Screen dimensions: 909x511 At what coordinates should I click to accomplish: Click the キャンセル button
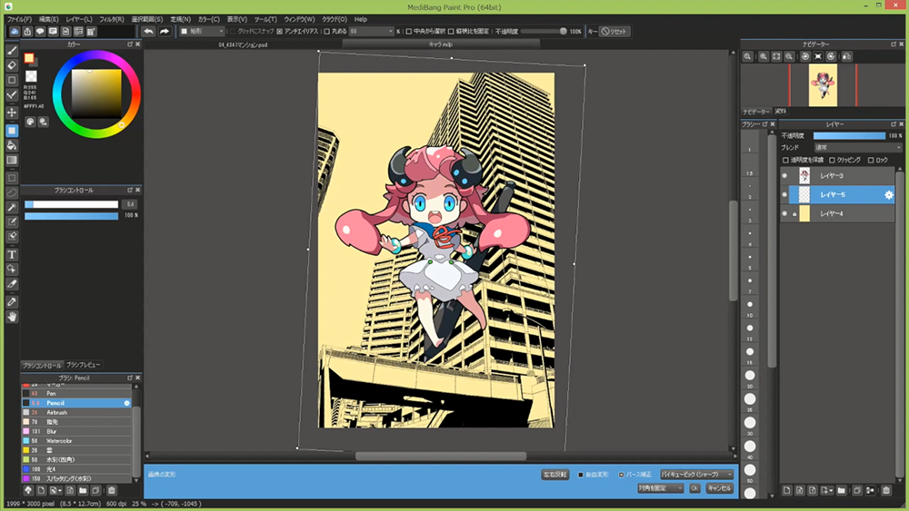coord(719,488)
